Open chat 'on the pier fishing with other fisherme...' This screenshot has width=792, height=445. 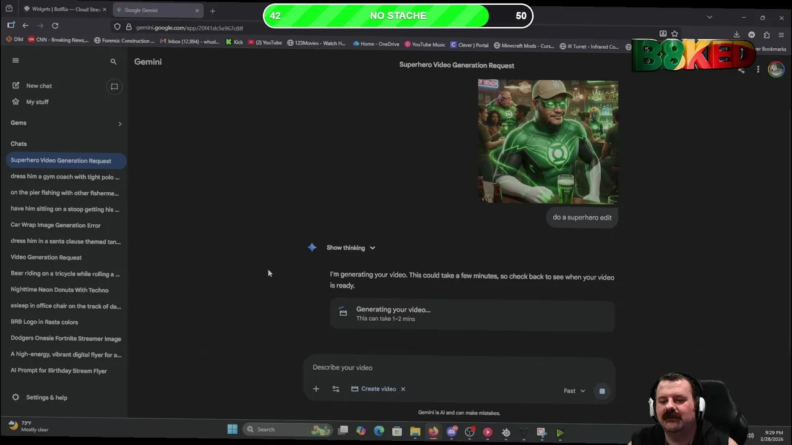point(65,193)
